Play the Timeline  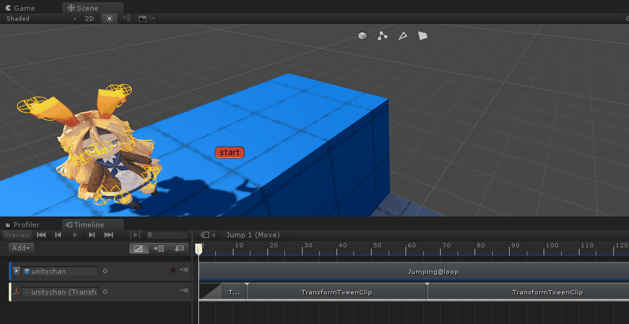tap(75, 235)
